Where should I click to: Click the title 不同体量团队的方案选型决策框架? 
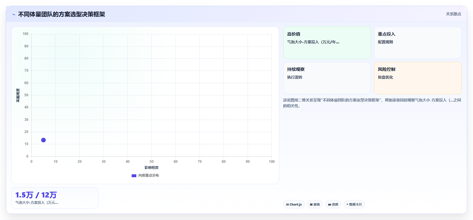coord(61,14)
